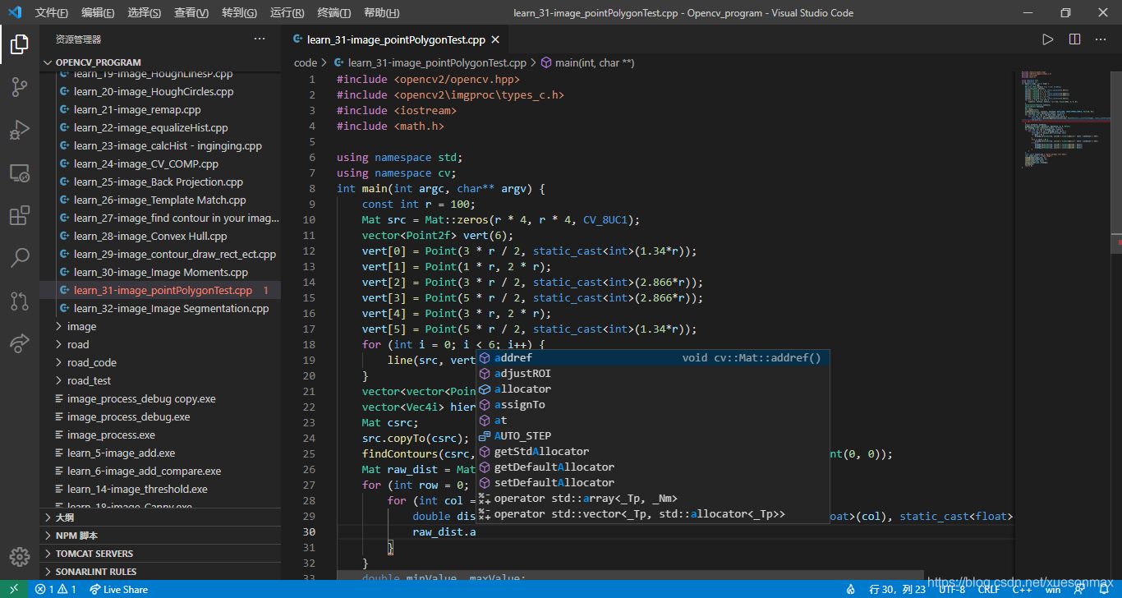Open the Extensions view
This screenshot has height=598, width=1122.
[20, 215]
